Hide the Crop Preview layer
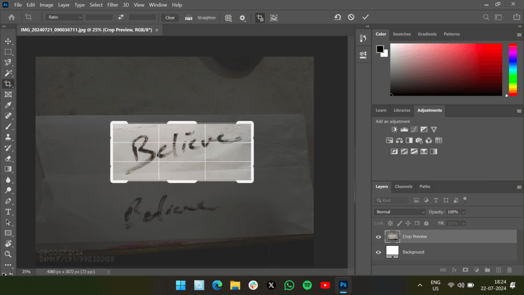Screen dimensions: 524x295 coord(378,237)
